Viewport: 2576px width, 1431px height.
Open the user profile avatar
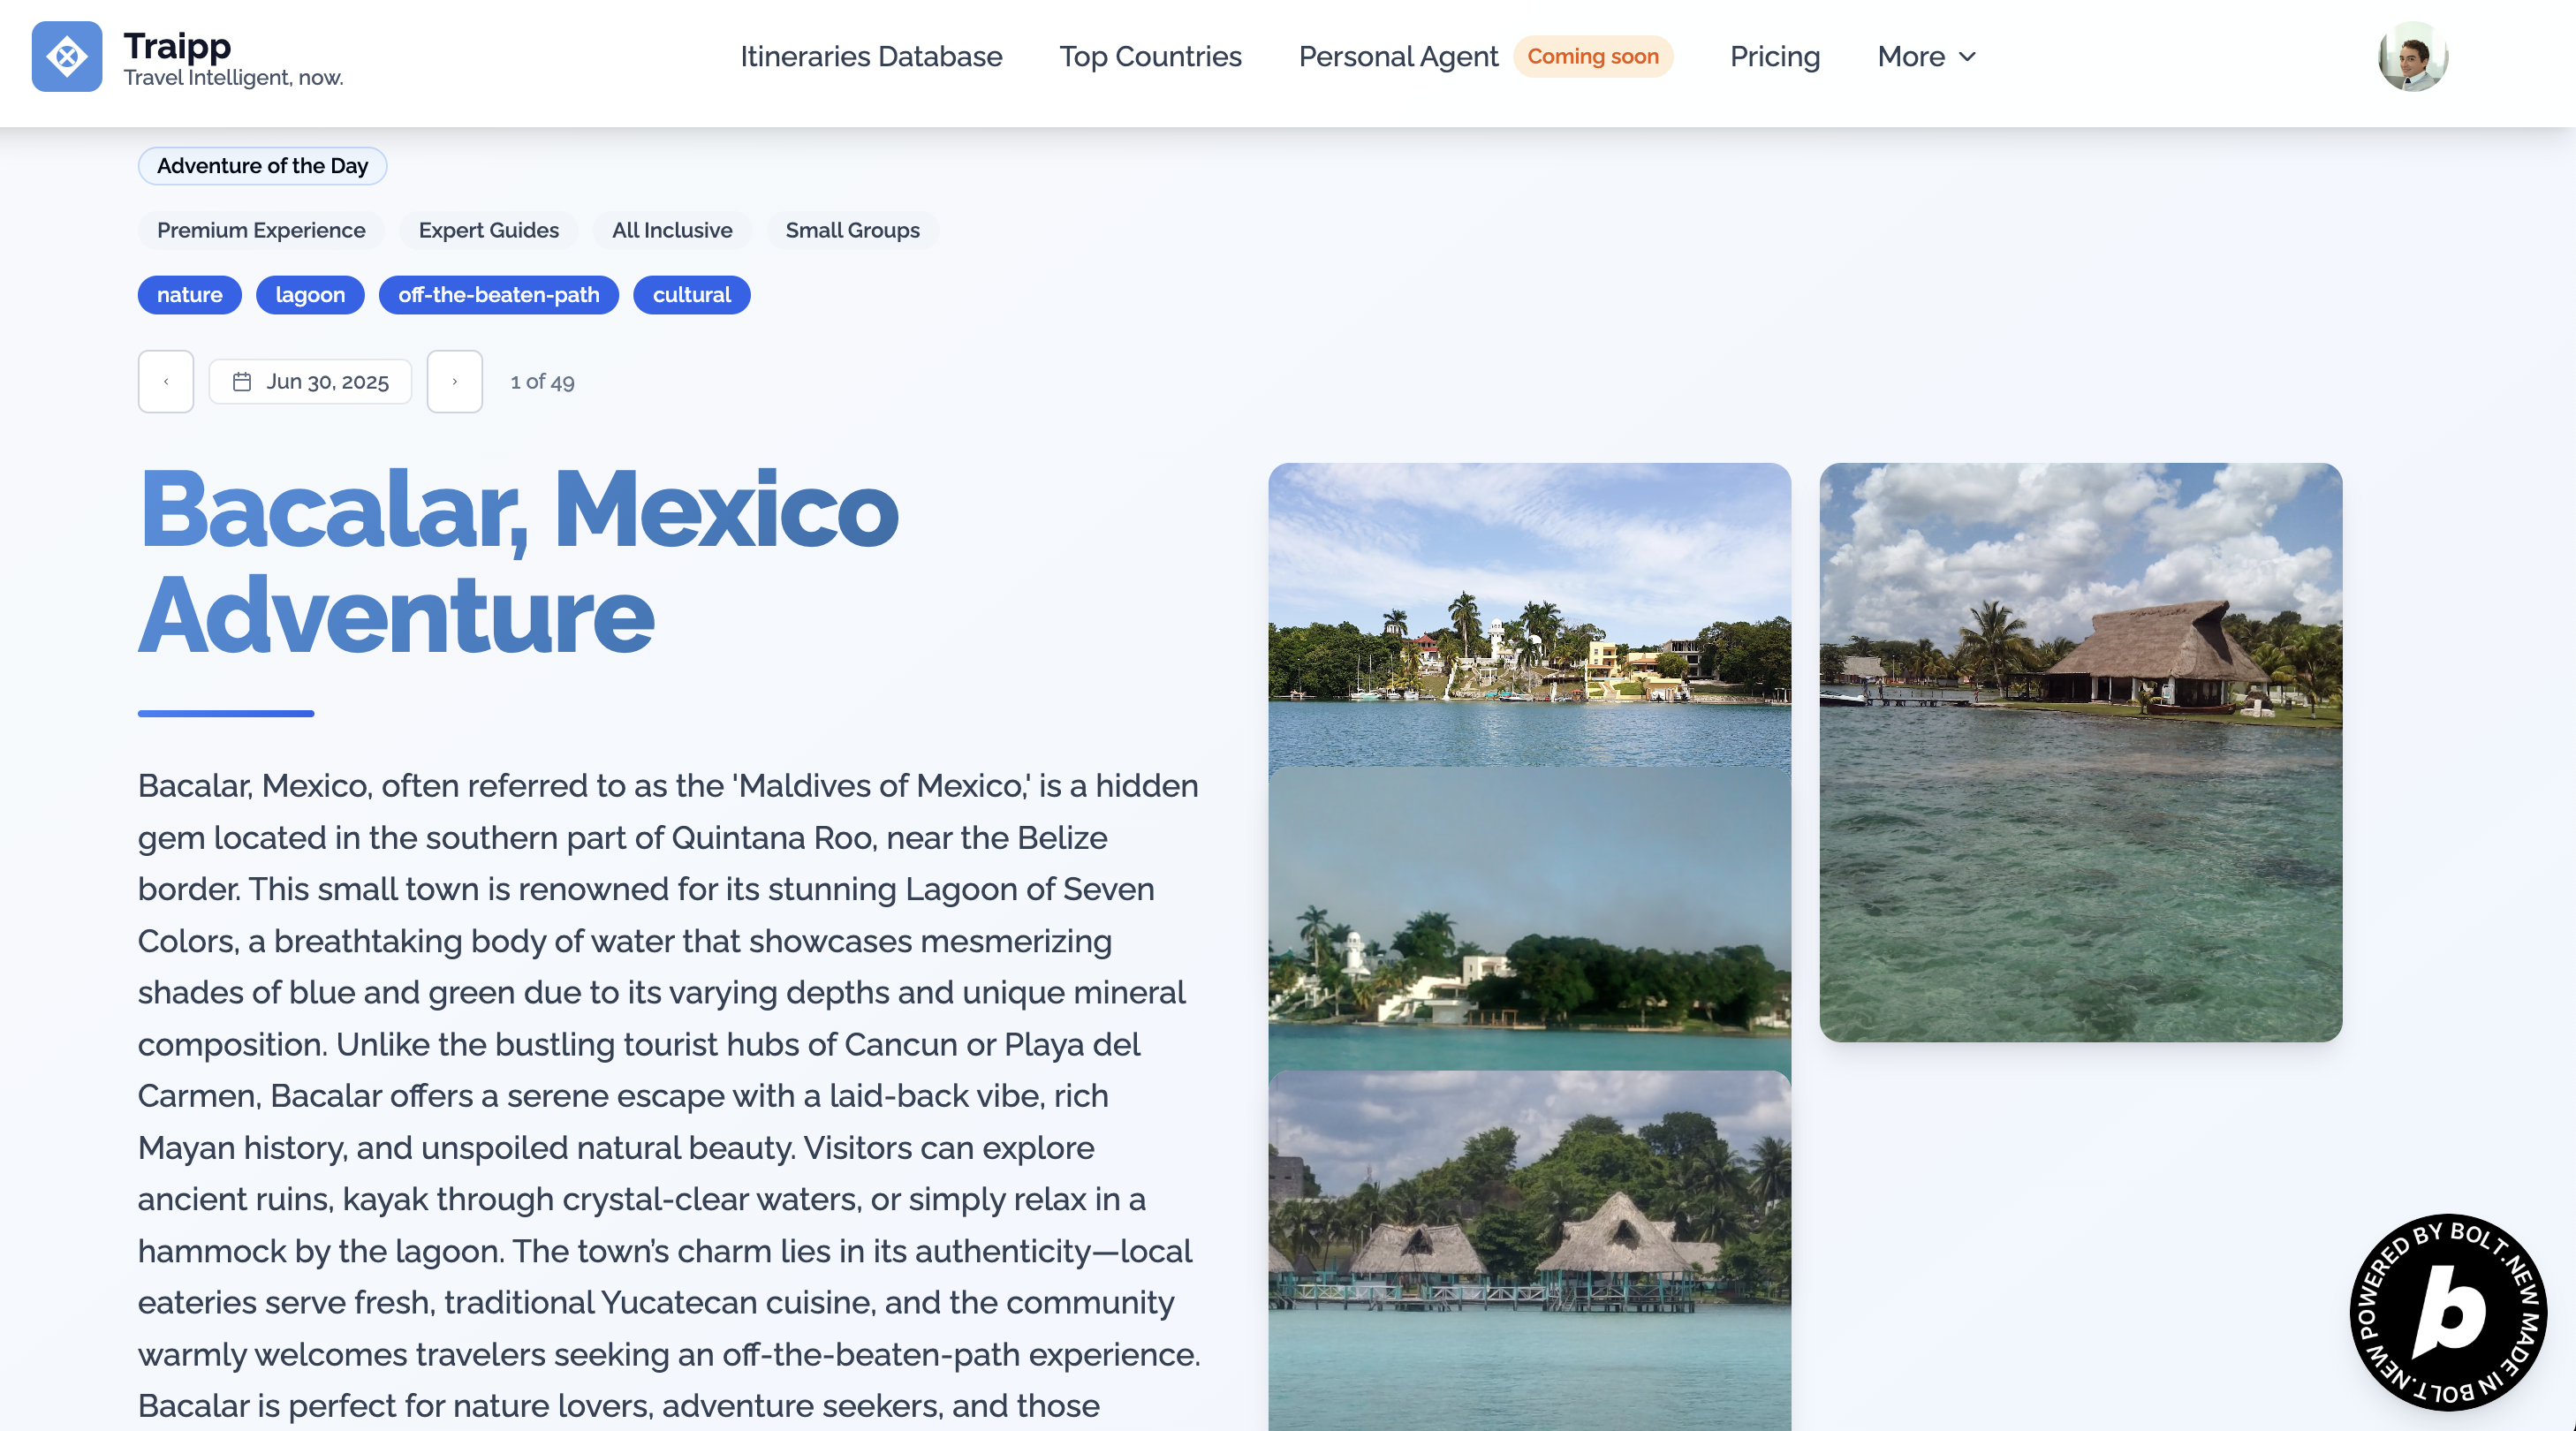click(x=2411, y=57)
